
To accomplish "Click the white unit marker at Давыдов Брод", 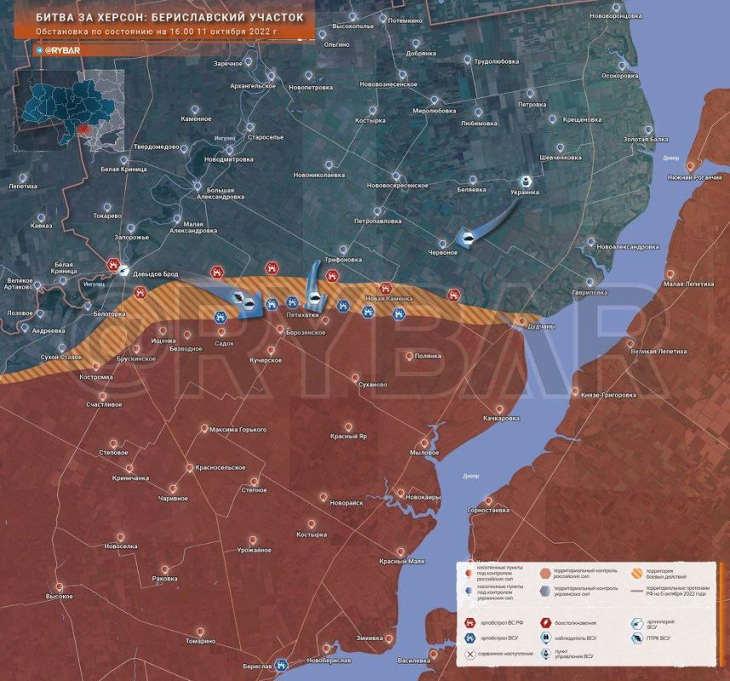I will [125, 272].
